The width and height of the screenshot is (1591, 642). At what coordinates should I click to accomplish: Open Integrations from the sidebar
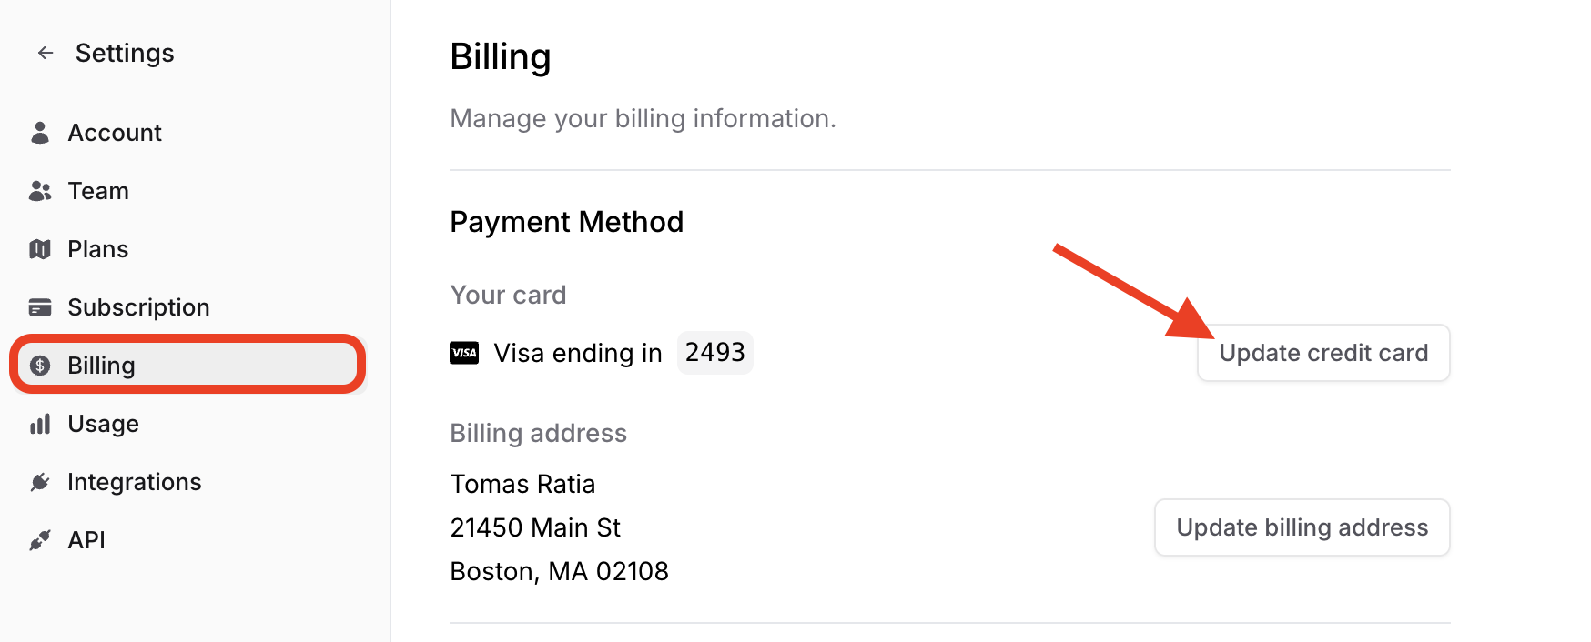click(135, 482)
